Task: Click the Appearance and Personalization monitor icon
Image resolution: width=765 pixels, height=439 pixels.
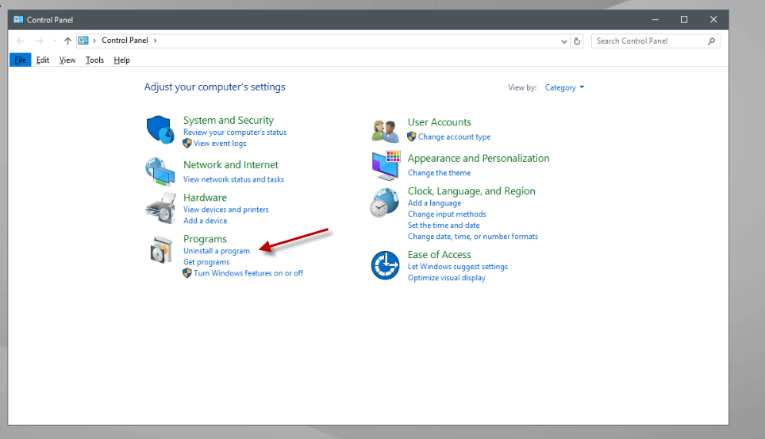Action: (x=386, y=166)
